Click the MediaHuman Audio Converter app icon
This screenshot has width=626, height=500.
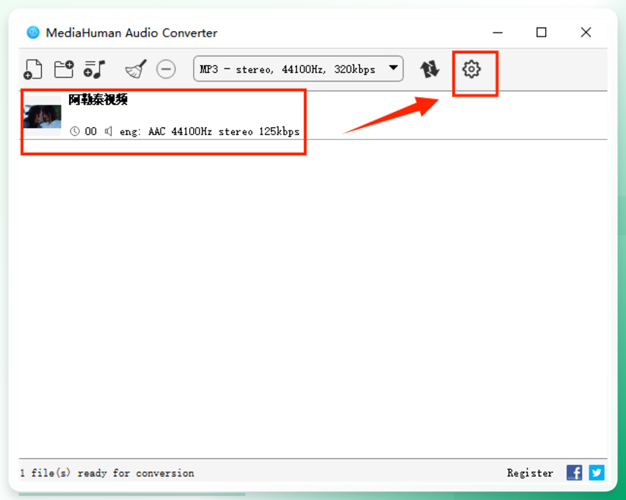33,33
